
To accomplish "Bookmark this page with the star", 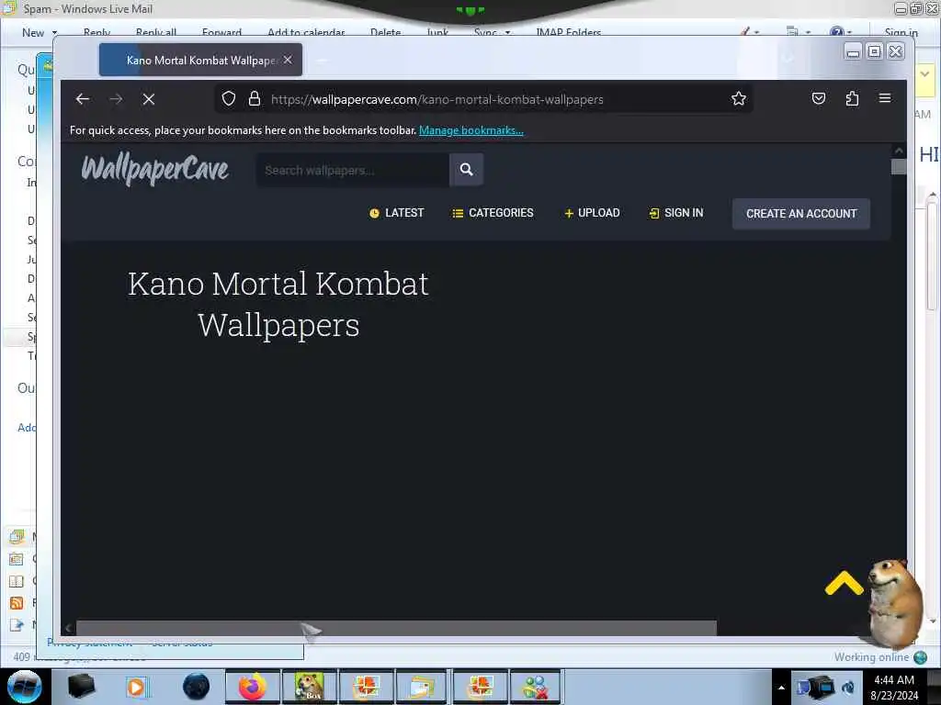I will pyautogui.click(x=739, y=98).
